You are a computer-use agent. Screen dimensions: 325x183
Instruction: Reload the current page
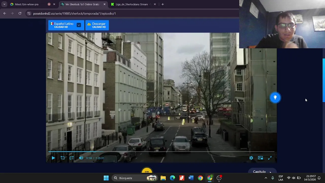20,13
